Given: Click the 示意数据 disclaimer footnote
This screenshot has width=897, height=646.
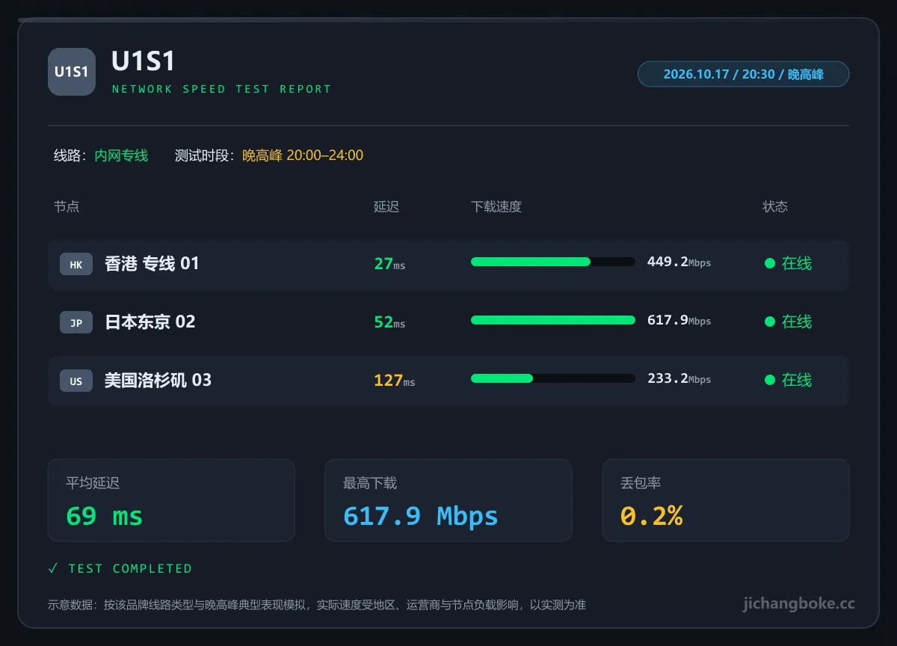Looking at the screenshot, I should tap(317, 605).
